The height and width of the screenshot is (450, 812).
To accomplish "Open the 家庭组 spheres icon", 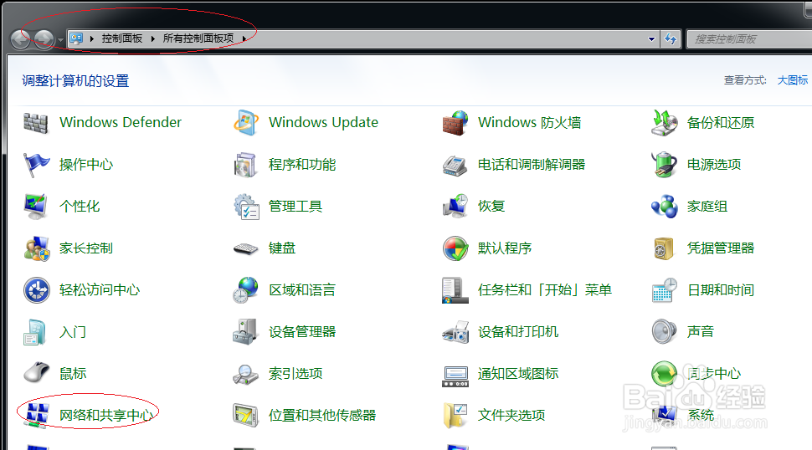I will pyautogui.click(x=665, y=207).
